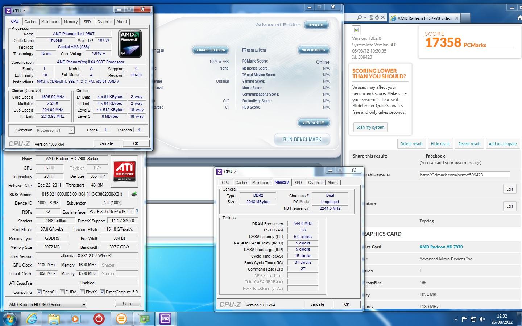The width and height of the screenshot is (522, 326).
Task: Launch Windows Media Player from taskbar
Action: (x=75, y=319)
